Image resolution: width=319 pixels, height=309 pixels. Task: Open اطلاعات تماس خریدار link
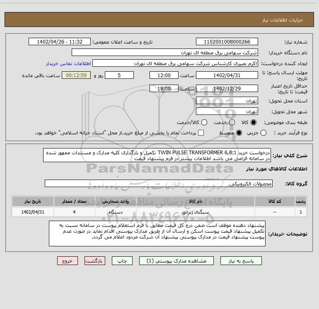[x=68, y=63]
